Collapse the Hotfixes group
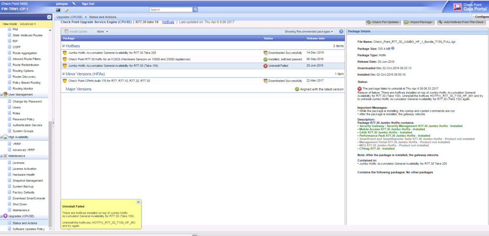The image size is (489, 236). tap(64, 46)
